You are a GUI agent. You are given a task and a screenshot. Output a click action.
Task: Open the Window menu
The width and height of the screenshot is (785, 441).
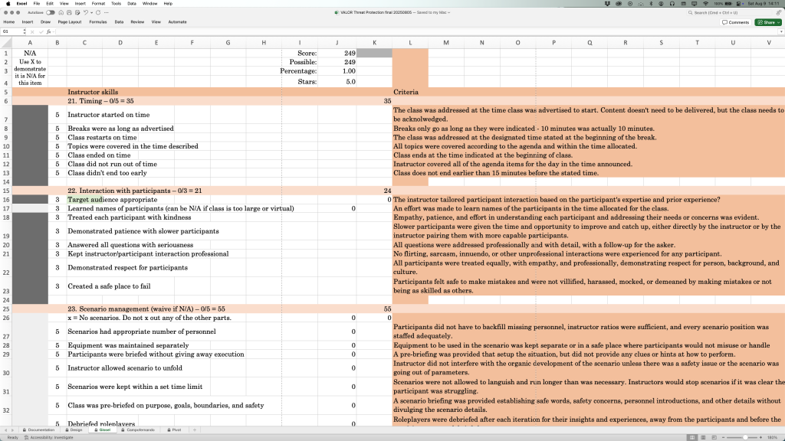pos(149,4)
